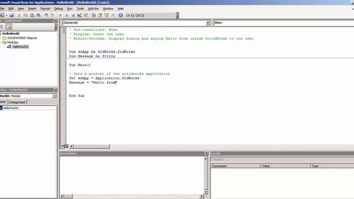Switch to the Categorized properties tab
Viewport: 354px width, 199px height.
[17, 102]
